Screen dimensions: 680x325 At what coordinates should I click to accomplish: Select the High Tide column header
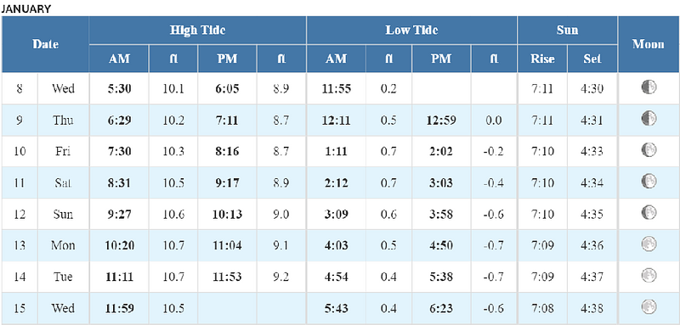pyautogui.click(x=198, y=31)
